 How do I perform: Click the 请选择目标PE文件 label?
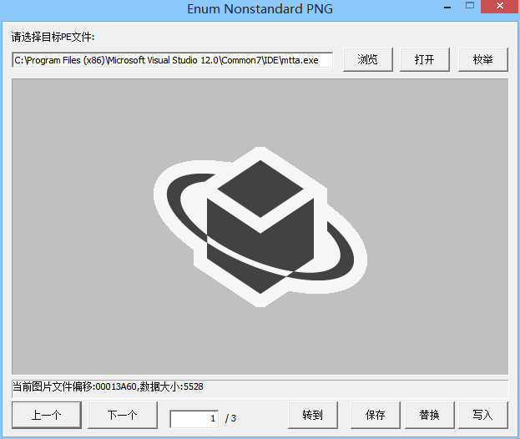click(x=53, y=37)
